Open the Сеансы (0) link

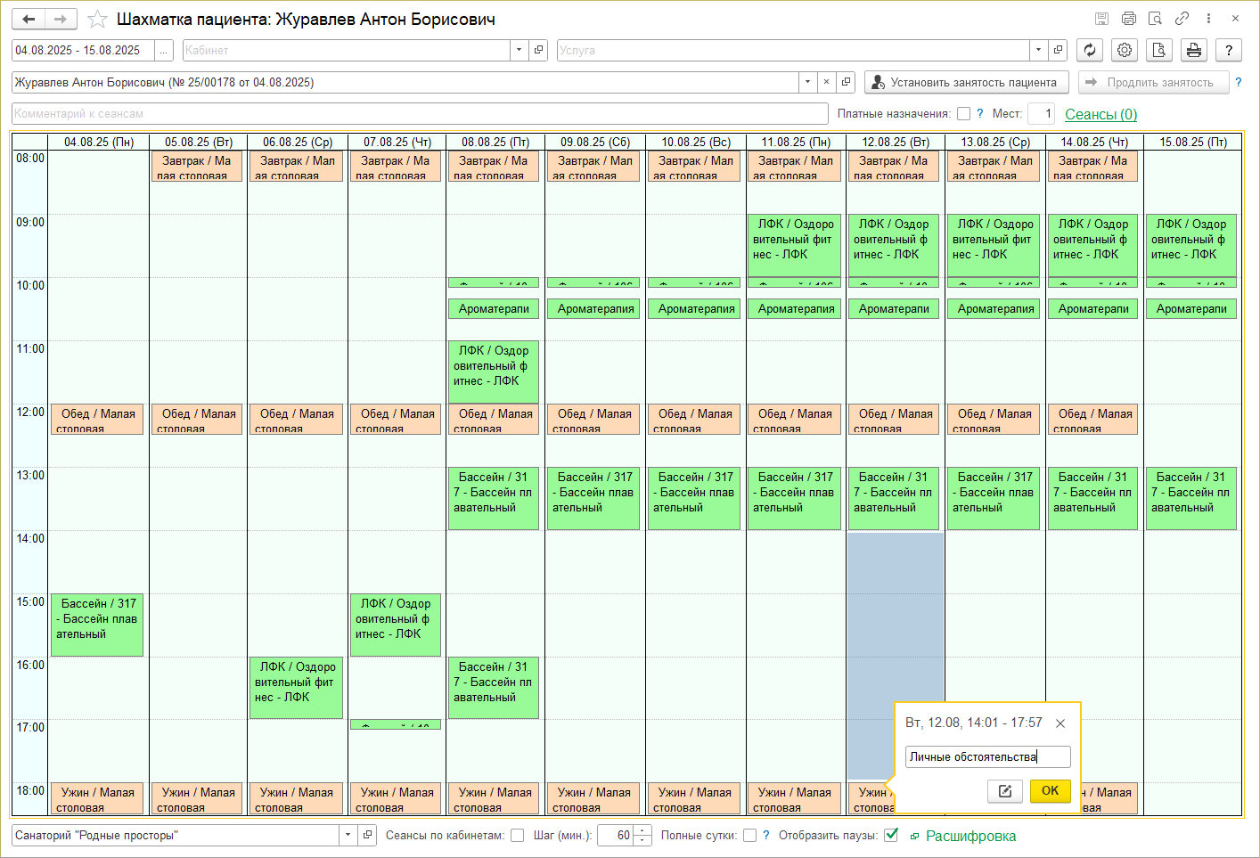pos(1100,114)
